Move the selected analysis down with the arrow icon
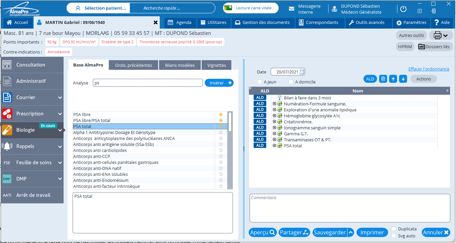Screen dimensions: 456x243 403,79
